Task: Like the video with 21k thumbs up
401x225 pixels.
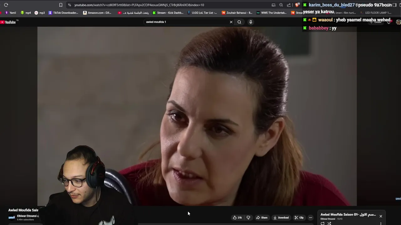Action: point(237,217)
